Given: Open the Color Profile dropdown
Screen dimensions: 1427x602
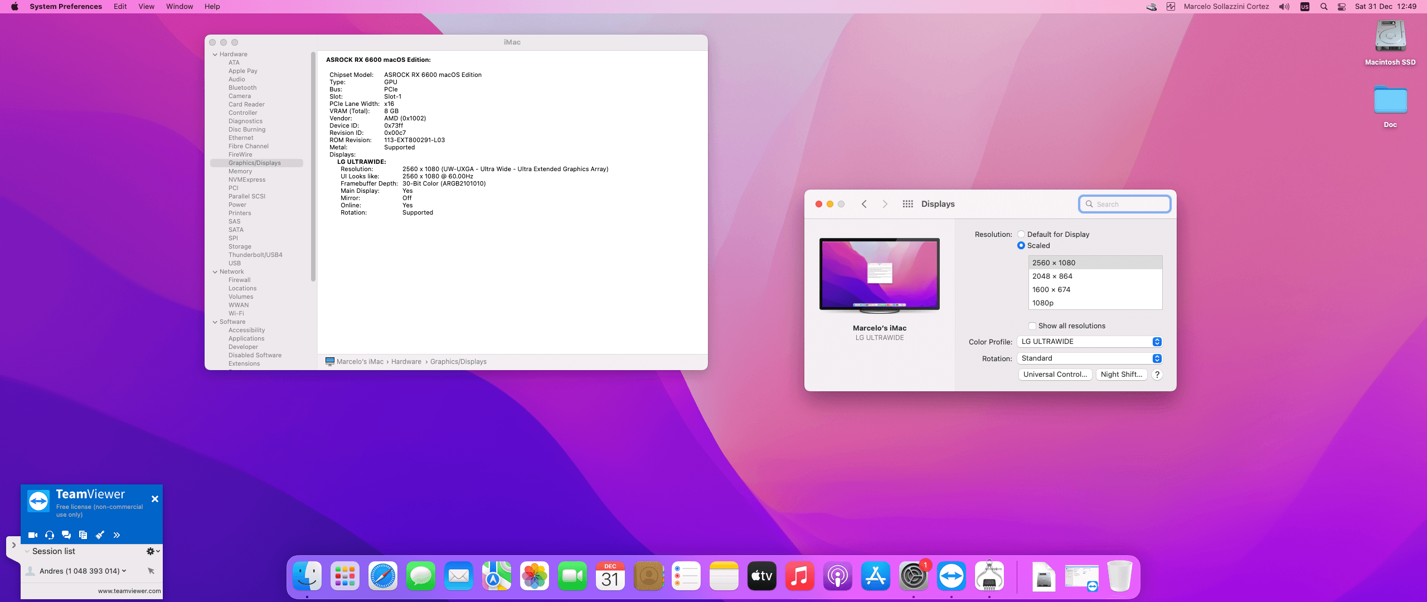Looking at the screenshot, I should tap(1090, 342).
